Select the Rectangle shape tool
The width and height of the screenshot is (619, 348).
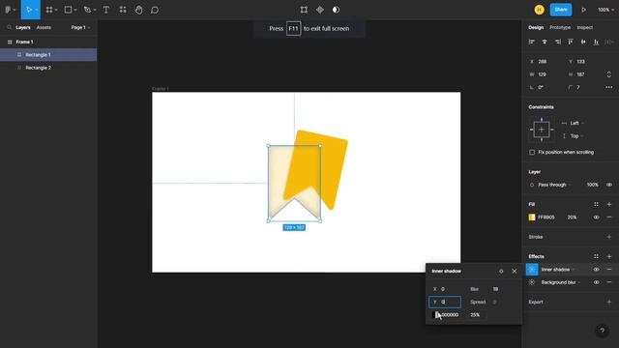point(68,10)
